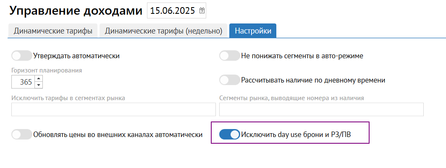Switch to the Динамические тарифы tab

(53, 31)
